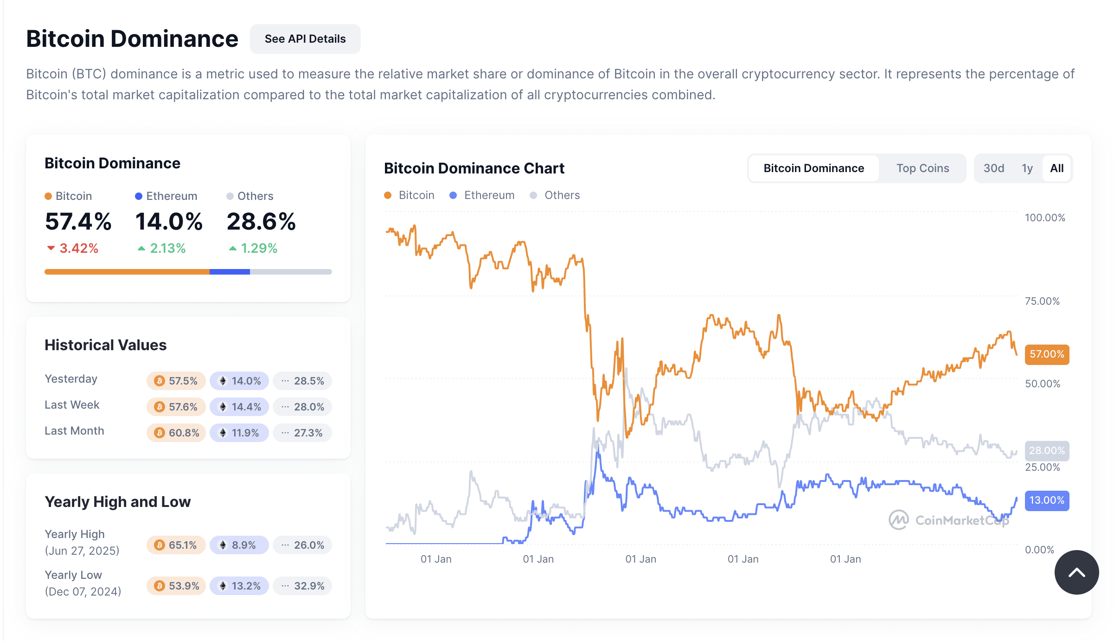The image size is (1114, 641).
Task: Select the All time range
Action: pyautogui.click(x=1056, y=168)
